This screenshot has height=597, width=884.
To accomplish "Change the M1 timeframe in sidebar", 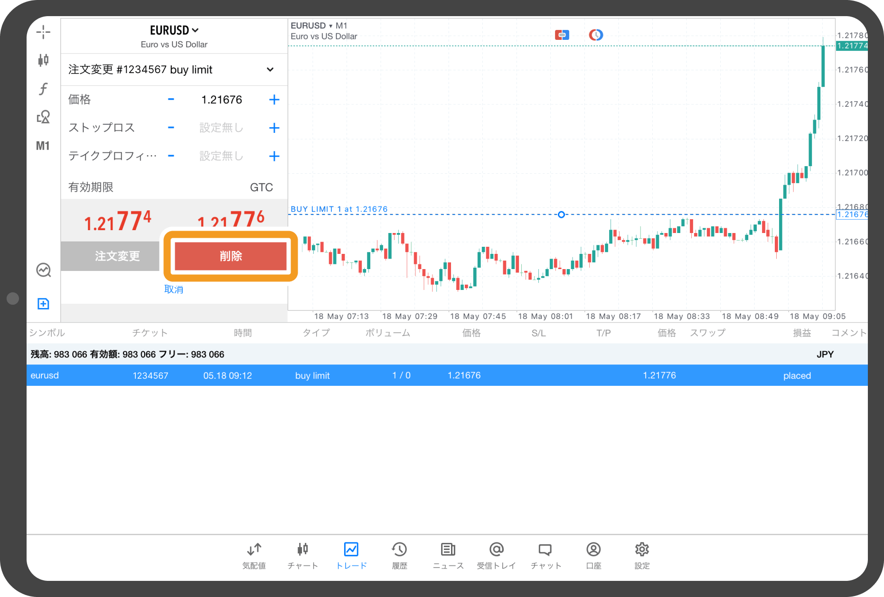I will (x=43, y=146).
